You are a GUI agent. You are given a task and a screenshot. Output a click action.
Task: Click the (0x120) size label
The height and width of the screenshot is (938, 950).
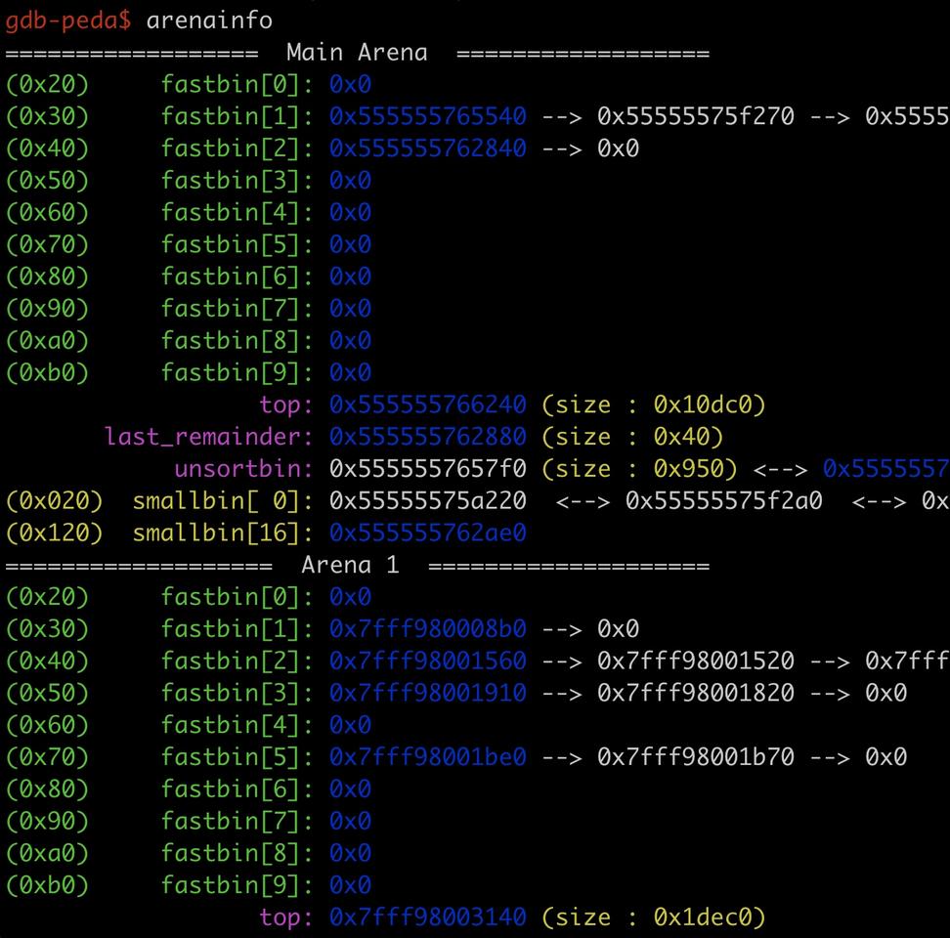point(55,533)
